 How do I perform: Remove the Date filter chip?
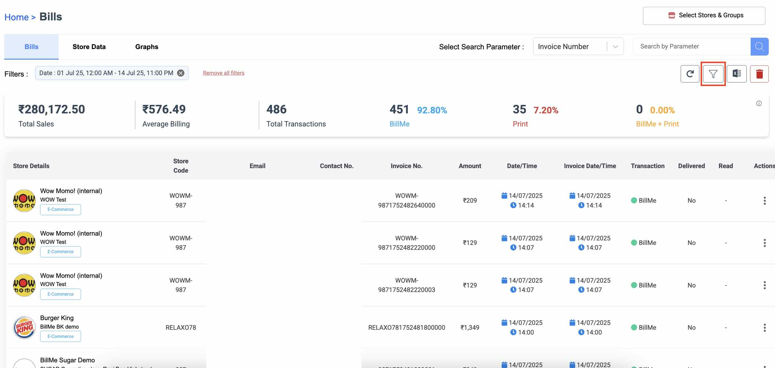tap(180, 73)
